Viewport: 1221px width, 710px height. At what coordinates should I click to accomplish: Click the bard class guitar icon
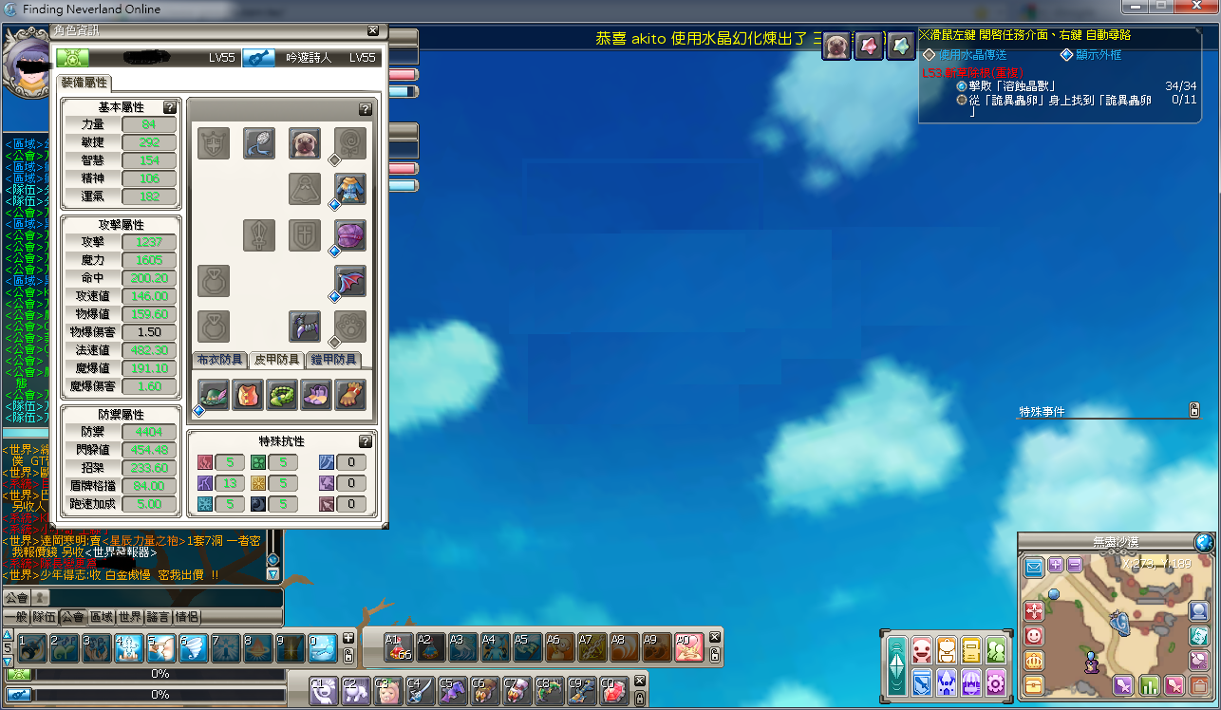(x=258, y=58)
